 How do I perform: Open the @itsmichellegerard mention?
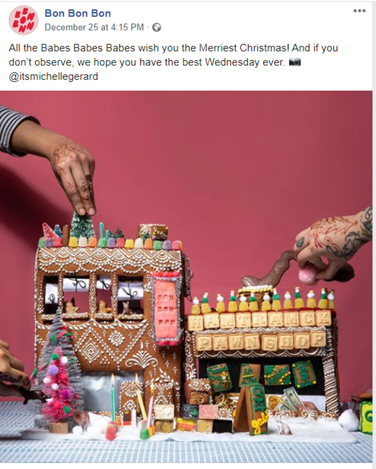54,76
